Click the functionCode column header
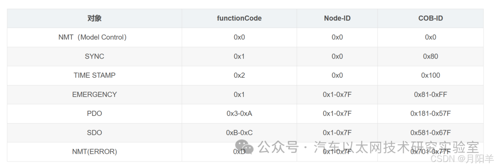This screenshot has height=167, width=495. coord(239,18)
